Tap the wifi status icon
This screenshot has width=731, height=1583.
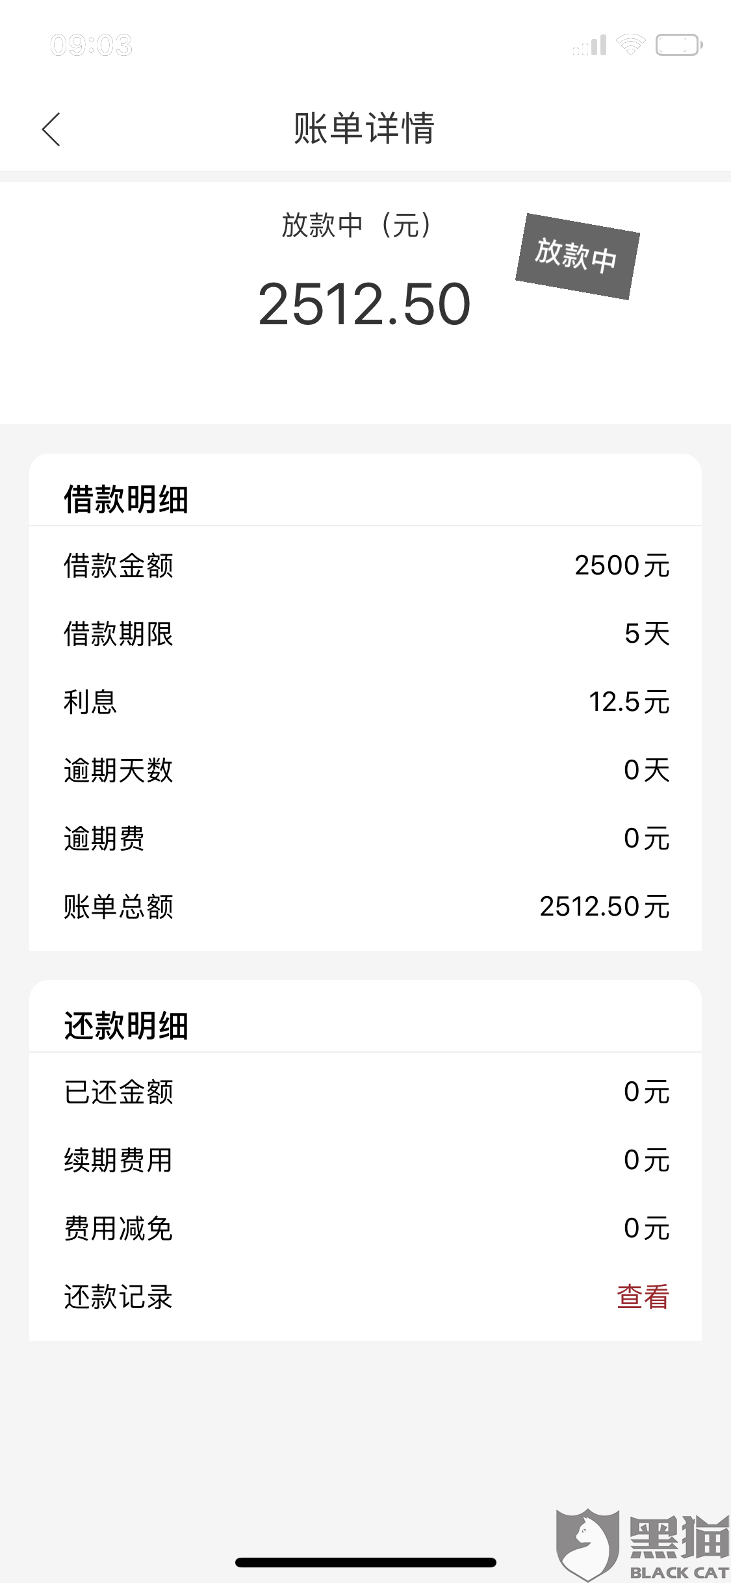(630, 45)
